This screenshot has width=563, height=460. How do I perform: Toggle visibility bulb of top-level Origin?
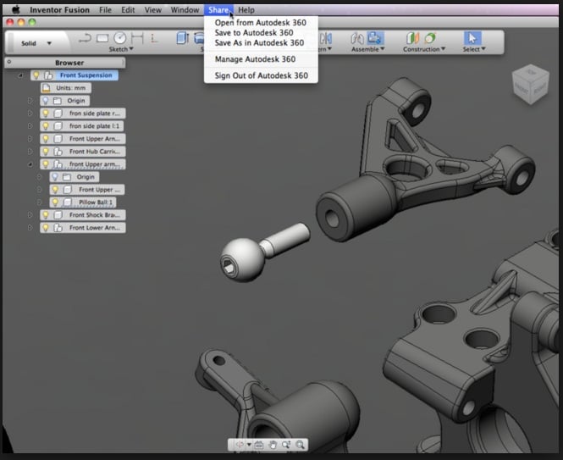[46, 101]
